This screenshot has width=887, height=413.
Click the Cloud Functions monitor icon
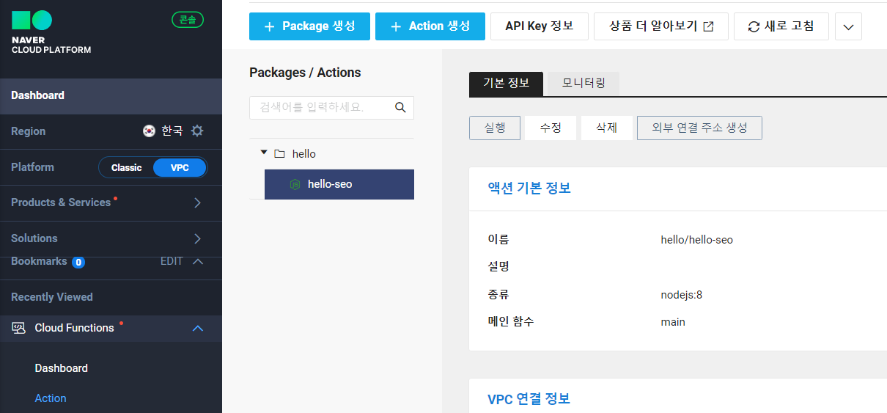(x=19, y=328)
